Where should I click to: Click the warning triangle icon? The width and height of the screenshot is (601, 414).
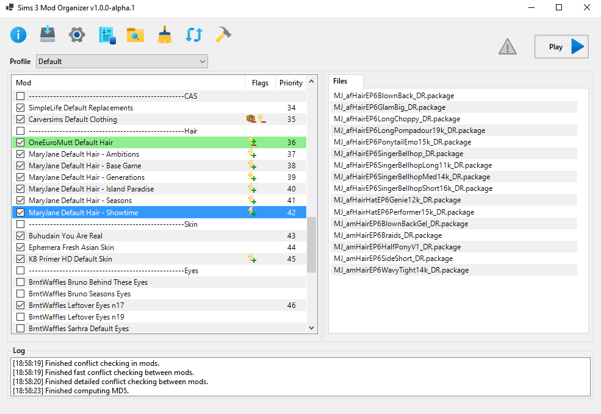[x=507, y=47]
